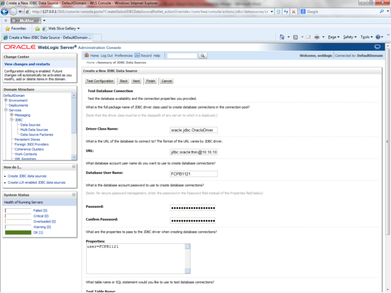The width and height of the screenshot is (391, 293).
Task: Open the Tools menu
Action: 366,37
